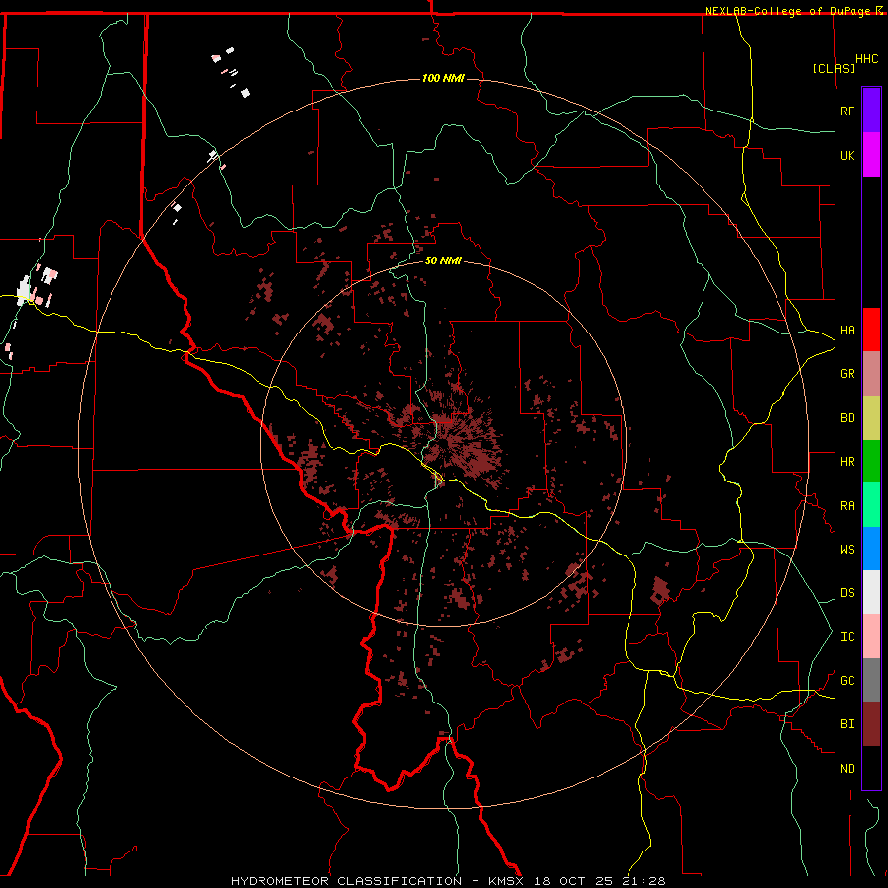The height and width of the screenshot is (888, 888).
Task: Click the GR legend label
Action: pos(848,374)
